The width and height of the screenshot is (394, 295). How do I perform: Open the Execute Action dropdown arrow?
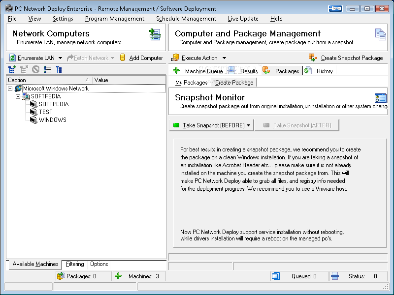pos(224,58)
